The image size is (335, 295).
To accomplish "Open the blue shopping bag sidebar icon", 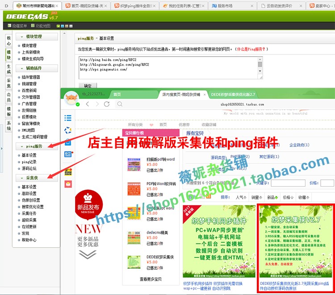I will pos(68,142).
